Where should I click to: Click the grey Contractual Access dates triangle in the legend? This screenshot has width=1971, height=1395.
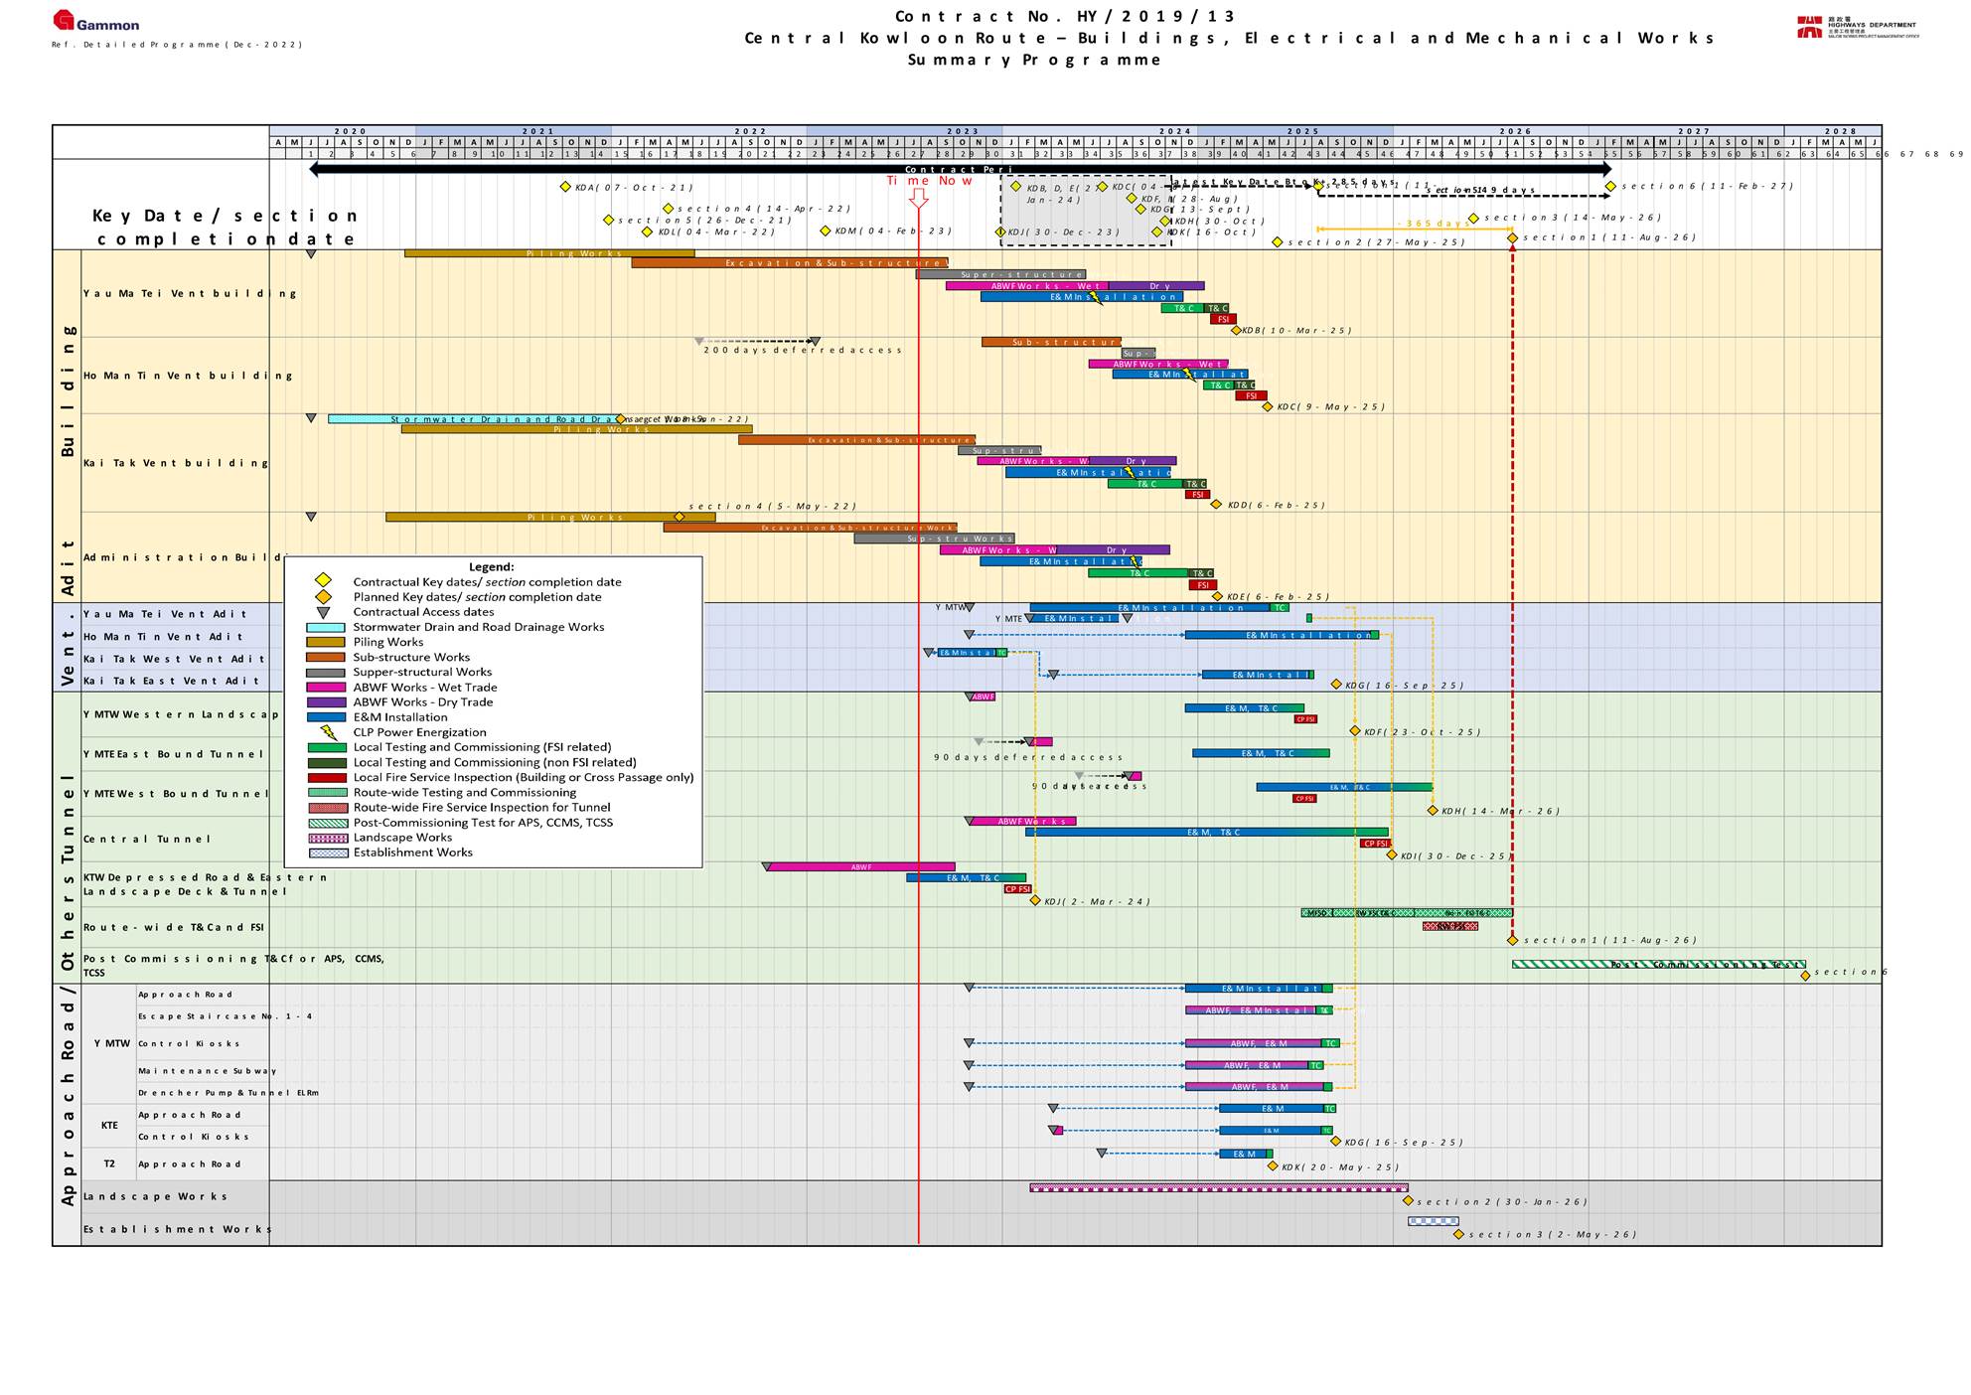pos(323,612)
